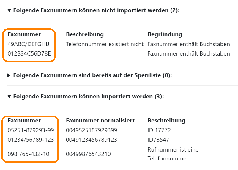Select fax number 01234/56789-123
This screenshot has width=238, height=170.
31,140
